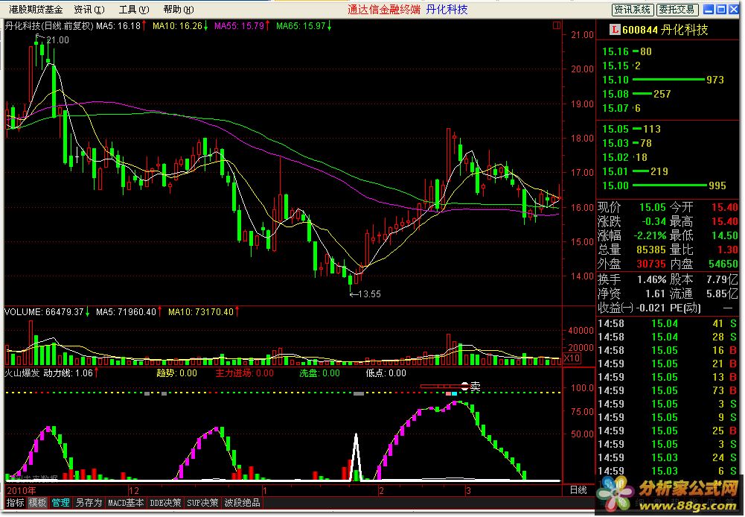Screen dimensions: 745x517
Task: Click 600844 丹化科技 stock header
Action: point(665,30)
